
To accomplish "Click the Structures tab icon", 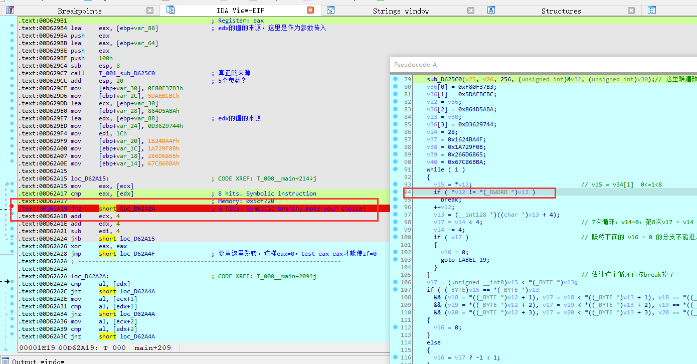I will [x=491, y=10].
